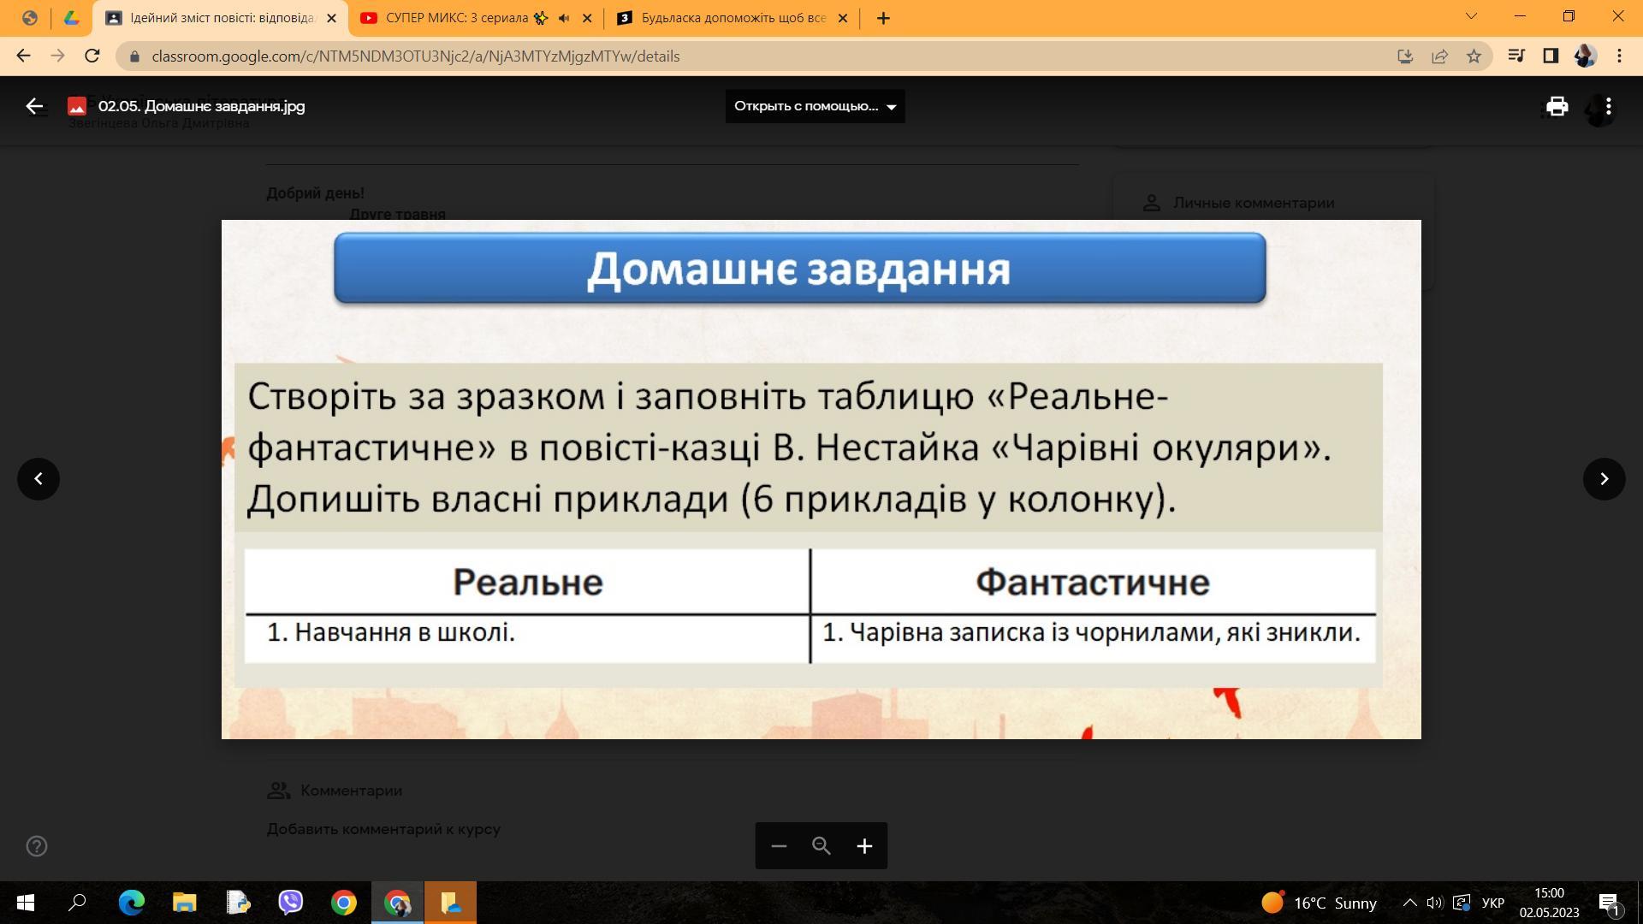The image size is (1643, 924).
Task: Open Windows search on taskbar
Action: [78, 903]
